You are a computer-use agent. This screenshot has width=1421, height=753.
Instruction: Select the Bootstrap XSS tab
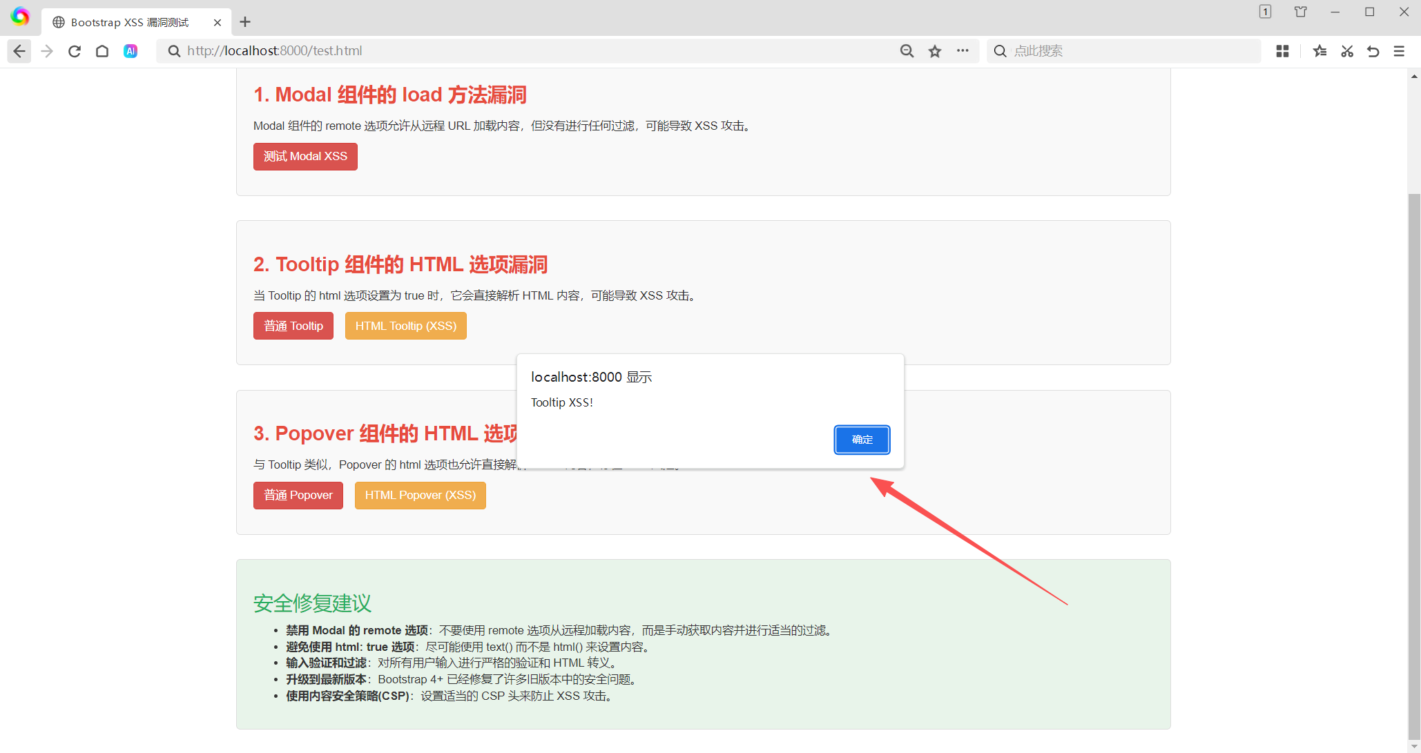[130, 22]
